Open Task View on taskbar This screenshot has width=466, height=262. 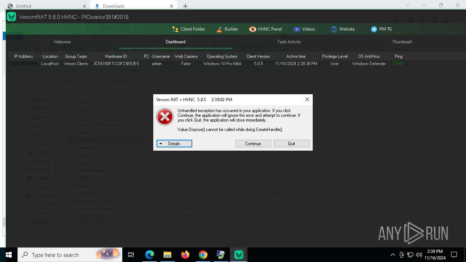131,255
